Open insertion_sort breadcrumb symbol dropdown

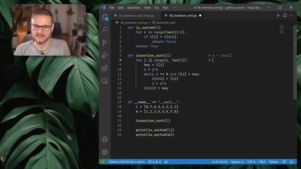click(166, 23)
